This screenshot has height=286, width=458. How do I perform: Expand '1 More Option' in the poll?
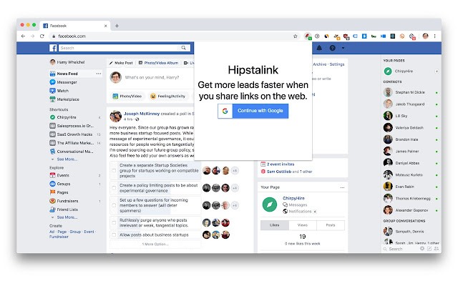pos(155,244)
